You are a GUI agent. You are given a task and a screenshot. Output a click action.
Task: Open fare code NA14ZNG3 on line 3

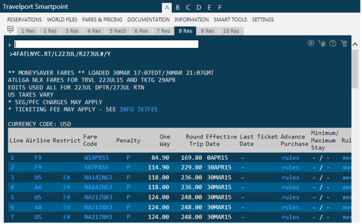[98, 178]
